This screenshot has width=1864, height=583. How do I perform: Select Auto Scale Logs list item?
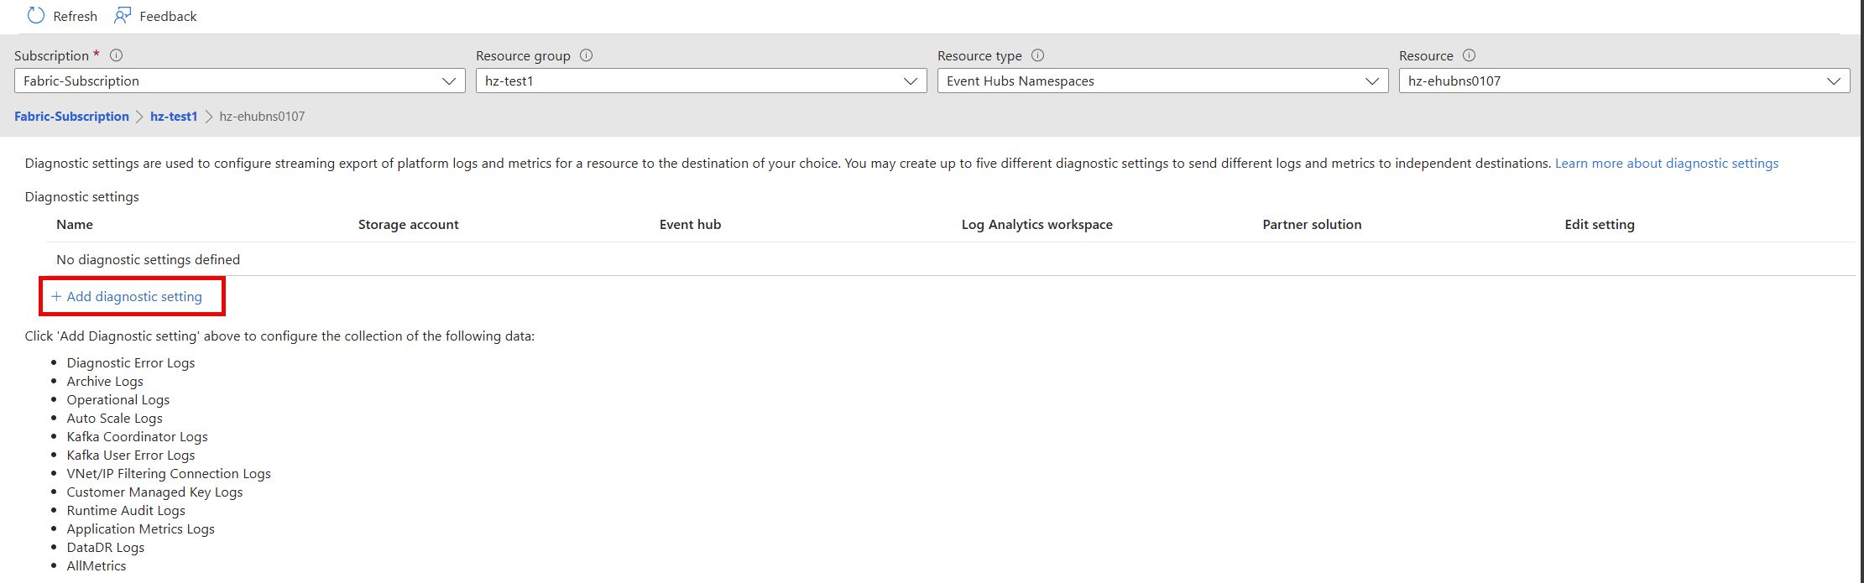(x=115, y=419)
